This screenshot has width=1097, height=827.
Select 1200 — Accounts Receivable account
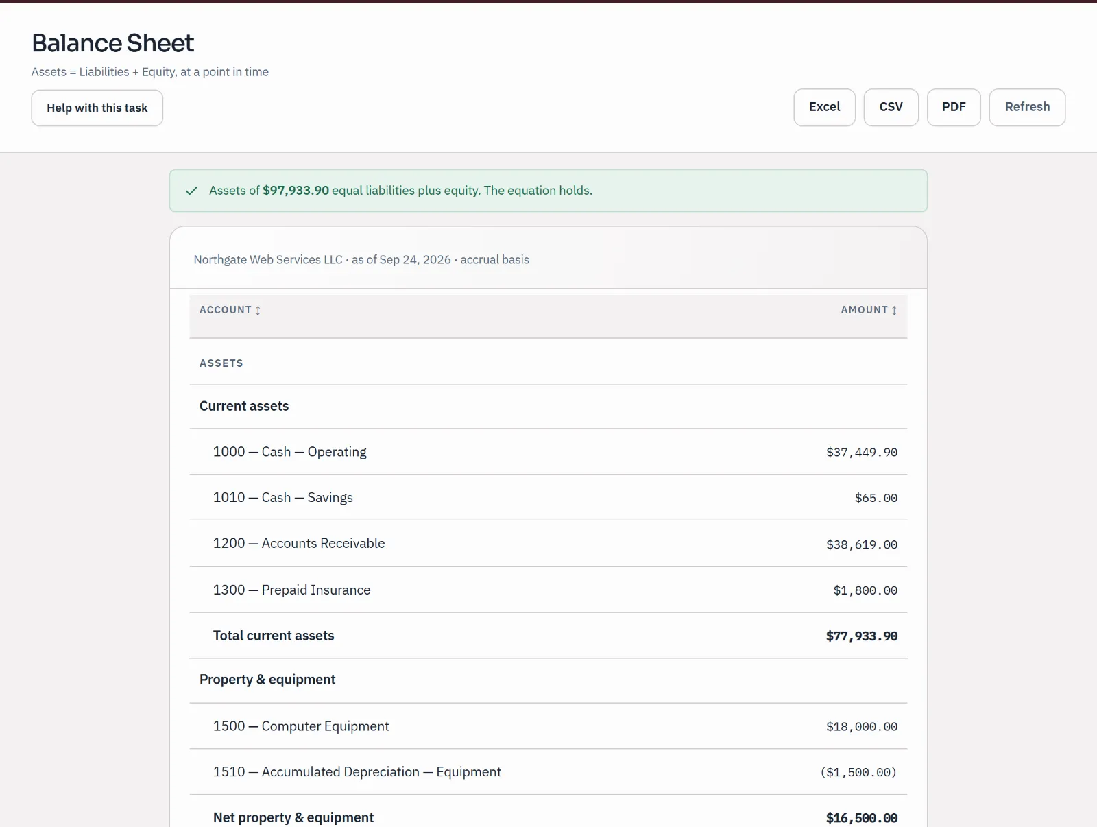tap(299, 544)
